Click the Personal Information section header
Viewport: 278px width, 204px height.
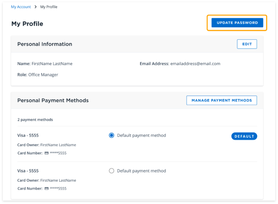45,44
